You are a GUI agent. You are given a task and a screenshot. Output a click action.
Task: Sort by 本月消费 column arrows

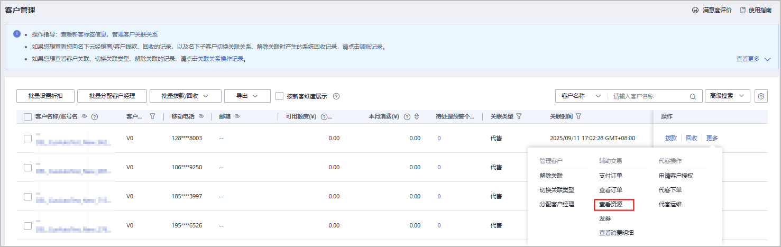417,117
